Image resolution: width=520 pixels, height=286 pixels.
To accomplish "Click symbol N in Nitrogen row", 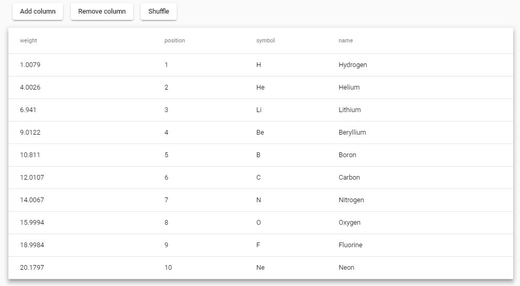I will pyautogui.click(x=259, y=200).
